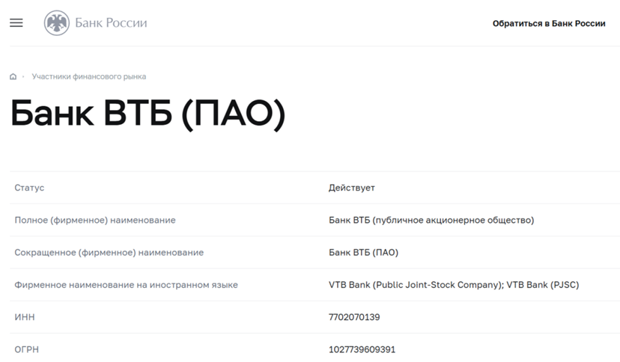This screenshot has width=620, height=362.
Task: Select the "ОГРН" row label
Action: [x=27, y=349]
